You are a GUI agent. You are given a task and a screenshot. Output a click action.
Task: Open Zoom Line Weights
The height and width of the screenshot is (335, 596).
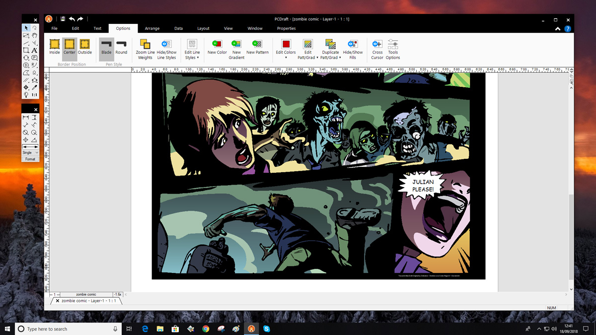click(x=145, y=49)
